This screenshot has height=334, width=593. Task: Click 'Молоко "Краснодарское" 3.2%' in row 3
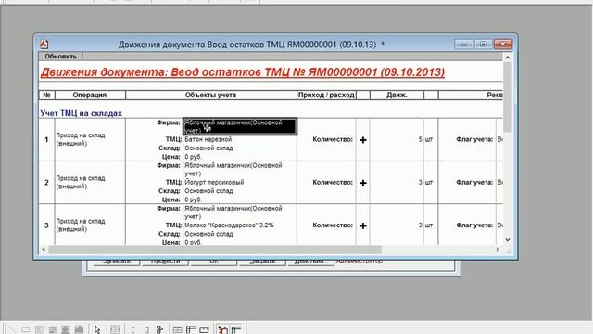[x=229, y=225]
